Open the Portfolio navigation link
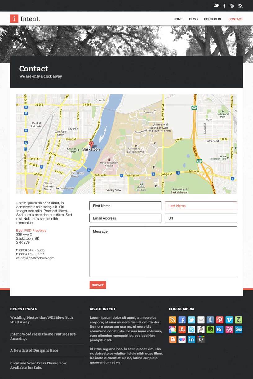The width and height of the screenshot is (253, 379). point(212,19)
